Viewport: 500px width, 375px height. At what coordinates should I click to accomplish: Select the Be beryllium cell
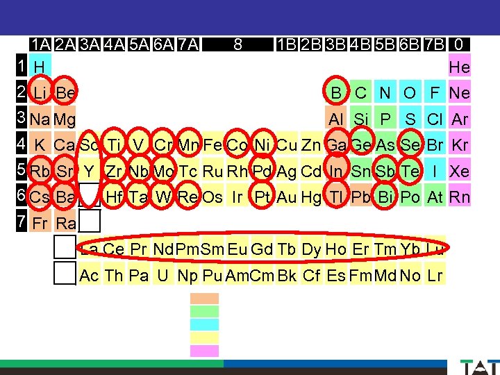(65, 91)
